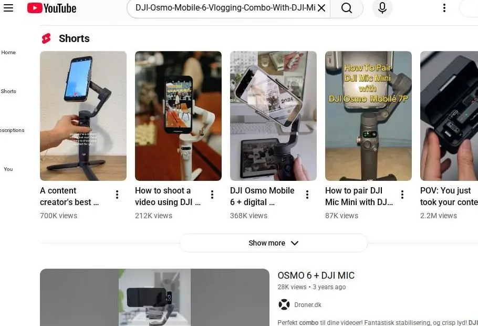The height and width of the screenshot is (326, 478).
Task: Clear the search query with X
Action: pyautogui.click(x=321, y=8)
